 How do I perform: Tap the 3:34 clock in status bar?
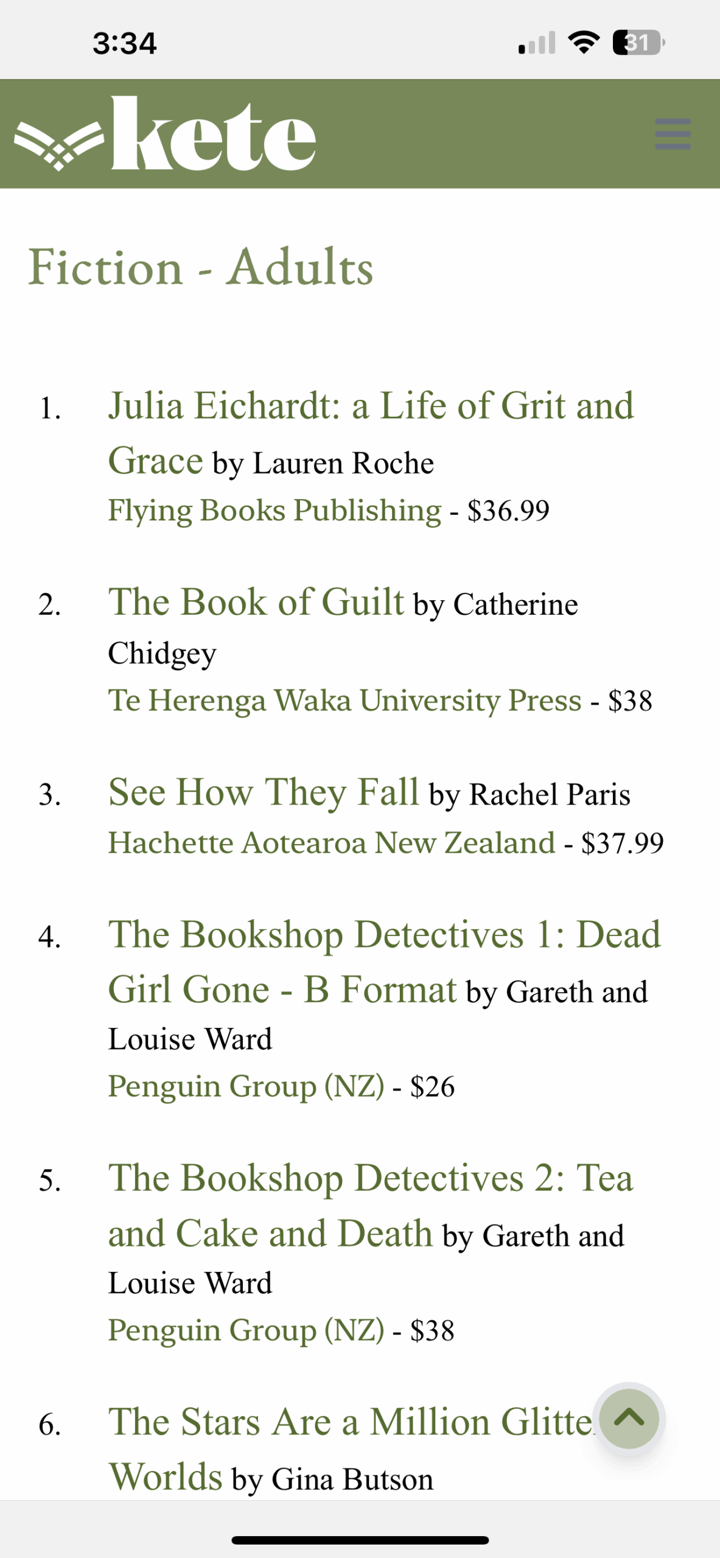pyautogui.click(x=125, y=44)
